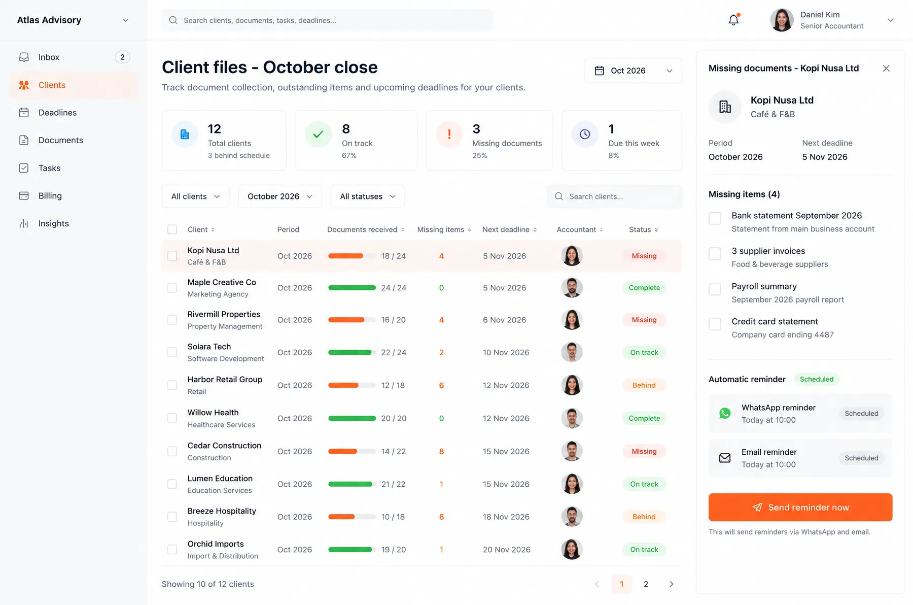Open Clients in the sidebar
This screenshot has height=605, width=913.
tap(74, 85)
